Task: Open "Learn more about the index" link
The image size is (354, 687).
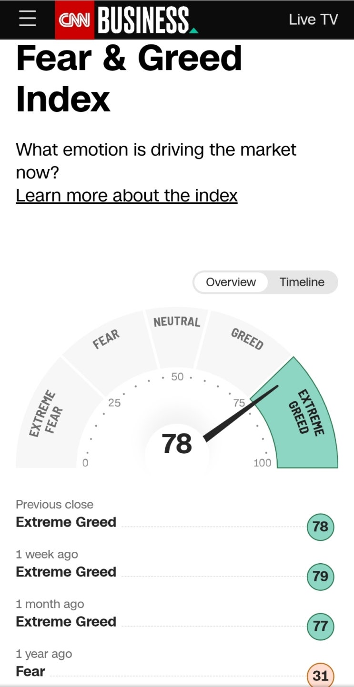Action: [x=127, y=195]
